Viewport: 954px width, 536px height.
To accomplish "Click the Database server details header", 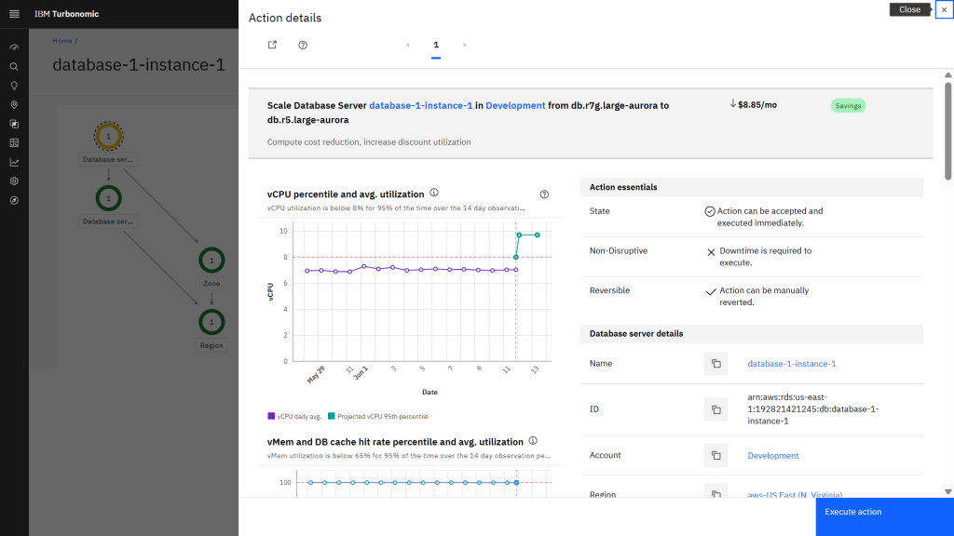I will point(752,334).
